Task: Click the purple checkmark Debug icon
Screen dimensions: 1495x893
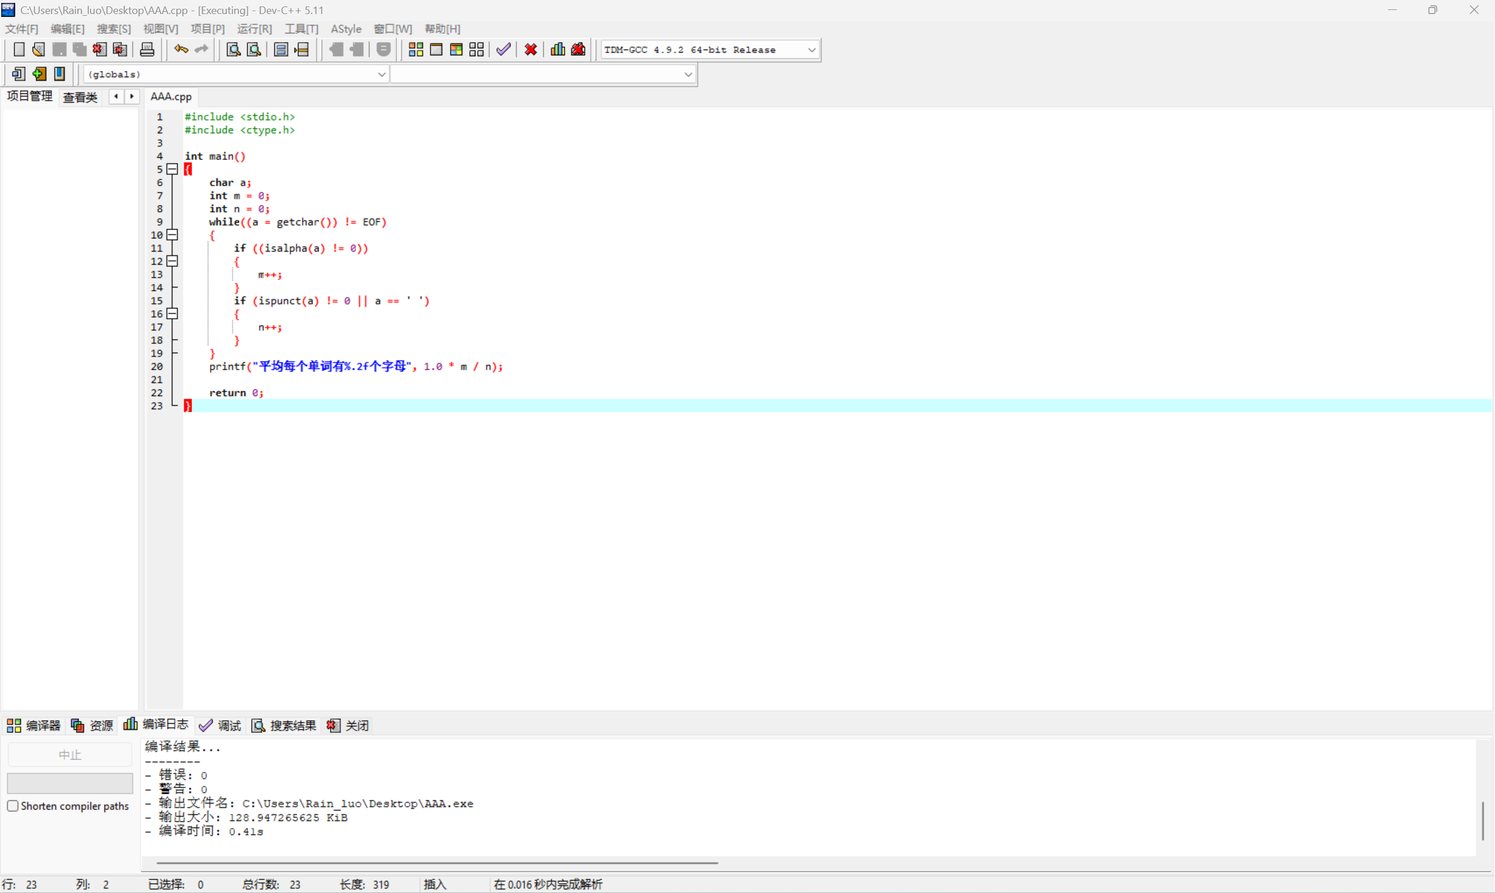Action: (x=503, y=49)
